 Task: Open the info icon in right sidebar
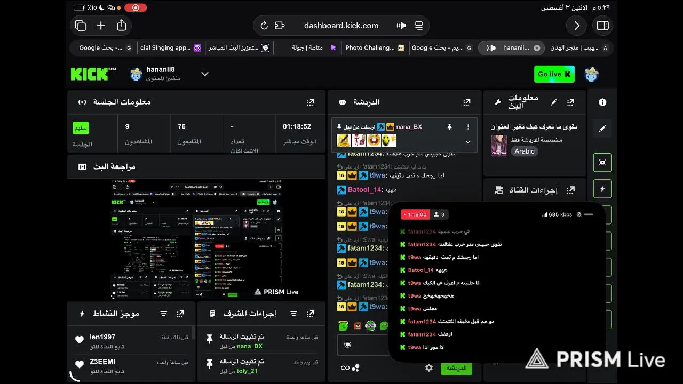tap(602, 102)
